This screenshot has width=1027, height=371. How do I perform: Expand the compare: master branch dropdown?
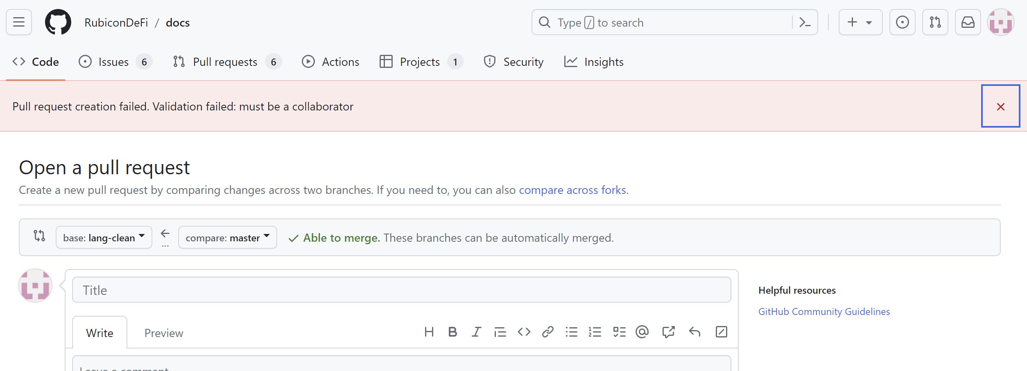point(227,237)
